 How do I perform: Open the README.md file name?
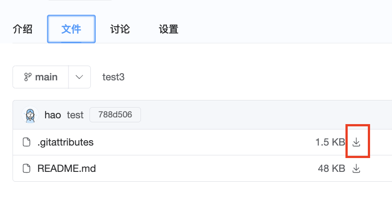point(67,168)
